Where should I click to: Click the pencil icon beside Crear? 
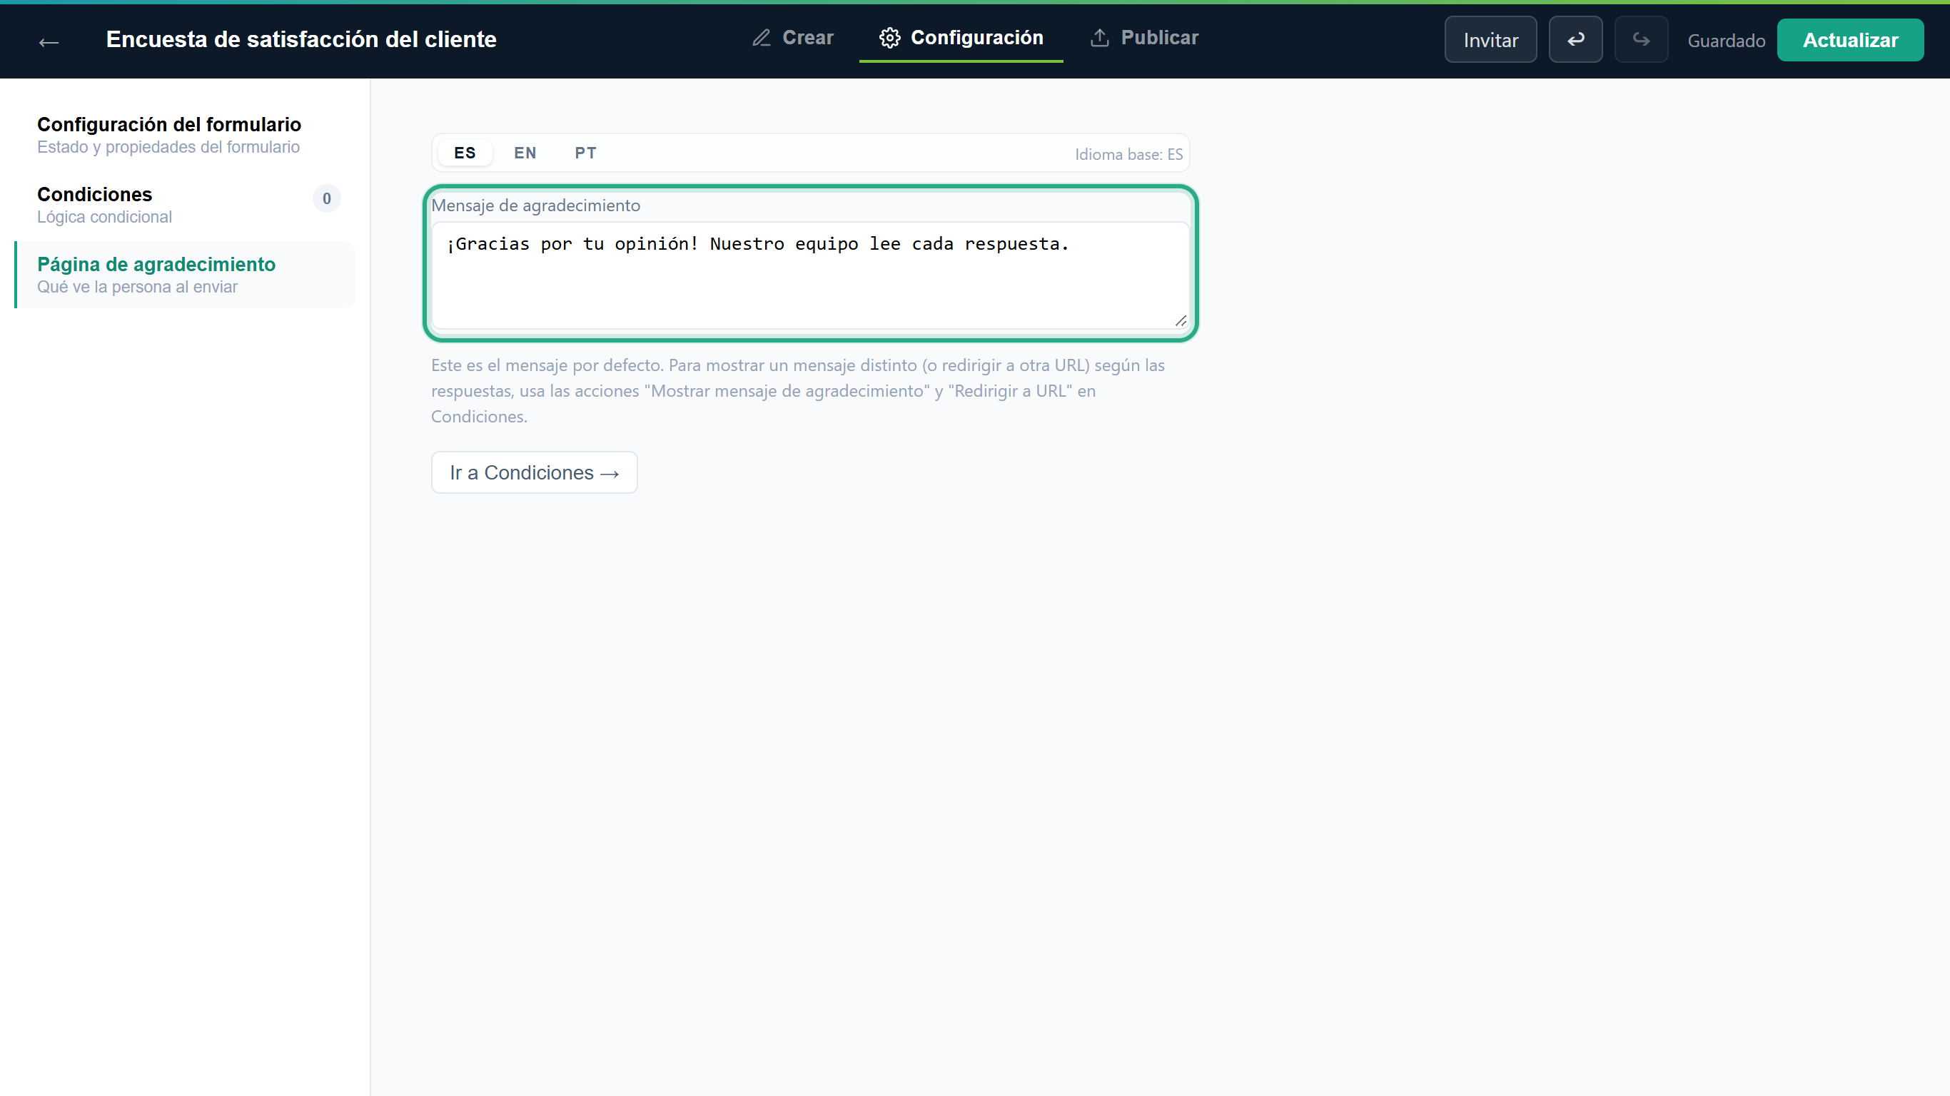[x=762, y=38]
